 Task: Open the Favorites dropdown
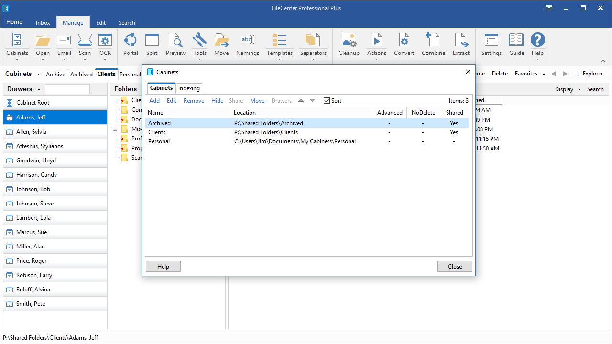click(x=530, y=74)
